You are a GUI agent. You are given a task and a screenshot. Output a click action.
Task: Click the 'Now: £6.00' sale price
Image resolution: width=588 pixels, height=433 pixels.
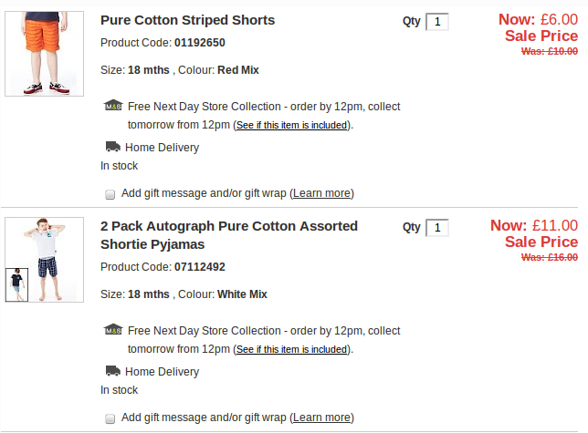pos(538,19)
